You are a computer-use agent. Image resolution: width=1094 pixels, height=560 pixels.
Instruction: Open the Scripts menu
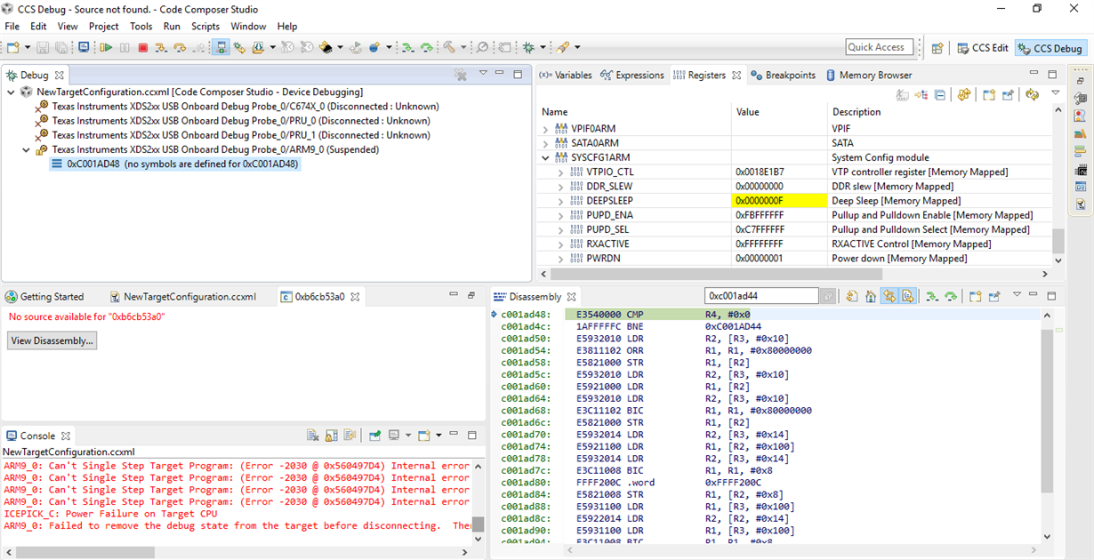[x=205, y=26]
